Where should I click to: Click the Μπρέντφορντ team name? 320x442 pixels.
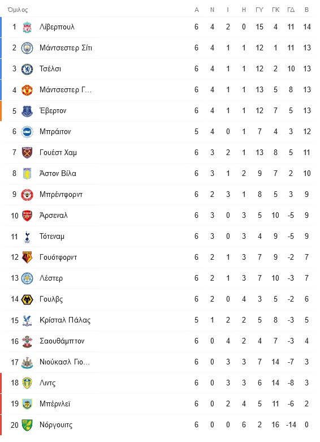click(x=61, y=195)
